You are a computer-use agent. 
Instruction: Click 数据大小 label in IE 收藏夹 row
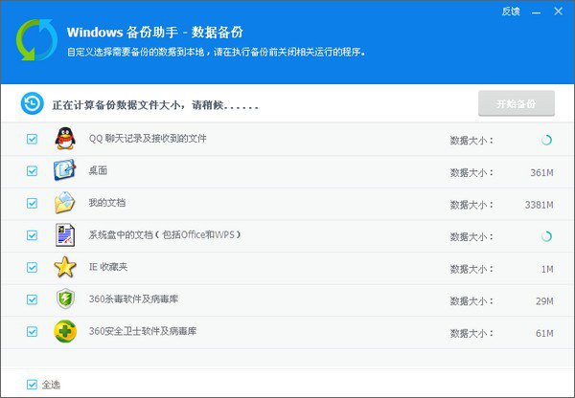471,269
